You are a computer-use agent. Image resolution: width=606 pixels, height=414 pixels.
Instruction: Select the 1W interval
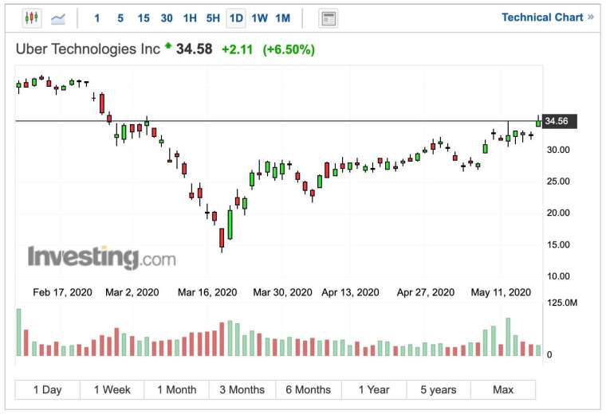coord(259,18)
